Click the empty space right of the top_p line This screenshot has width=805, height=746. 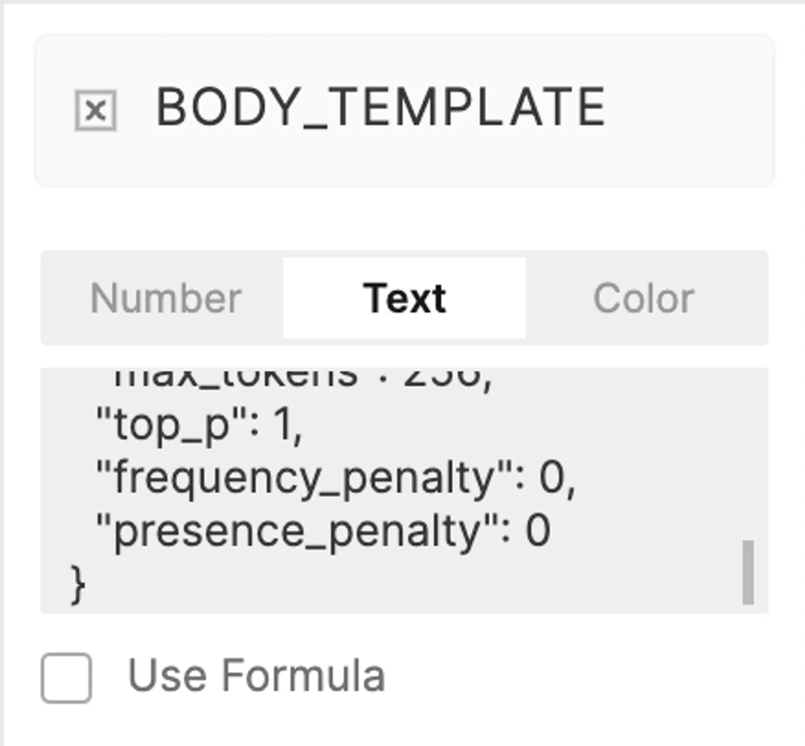(521, 425)
